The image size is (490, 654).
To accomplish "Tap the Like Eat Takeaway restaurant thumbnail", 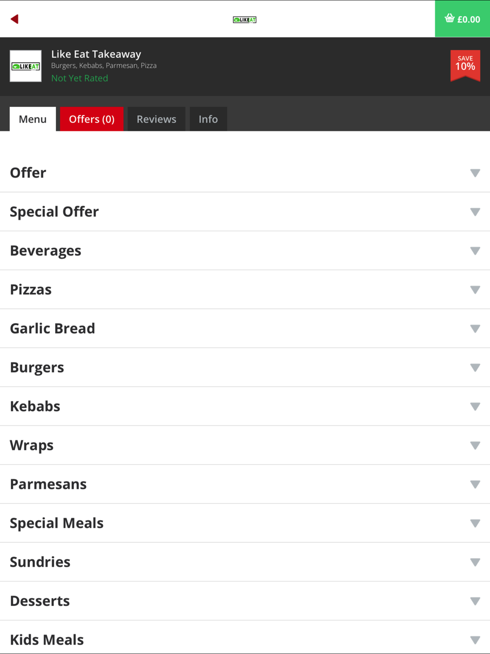I will coord(25,66).
